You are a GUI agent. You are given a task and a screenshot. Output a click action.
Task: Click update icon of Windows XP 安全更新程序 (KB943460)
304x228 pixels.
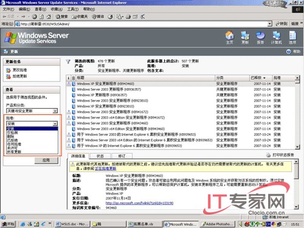[x=74, y=84]
